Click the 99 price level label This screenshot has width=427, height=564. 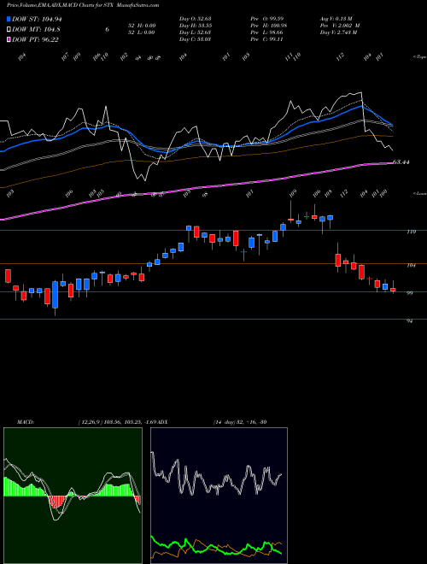coord(410,293)
